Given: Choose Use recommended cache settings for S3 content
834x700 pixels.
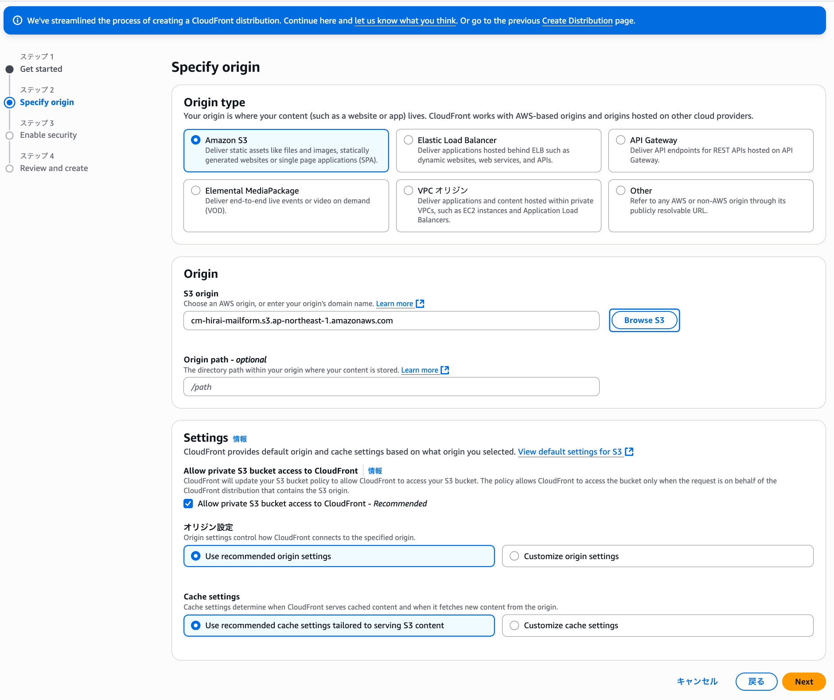Looking at the screenshot, I should click(x=339, y=626).
